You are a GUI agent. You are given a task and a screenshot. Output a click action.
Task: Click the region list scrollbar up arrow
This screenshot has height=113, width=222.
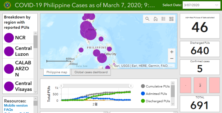pyautogui.click(x=35, y=33)
